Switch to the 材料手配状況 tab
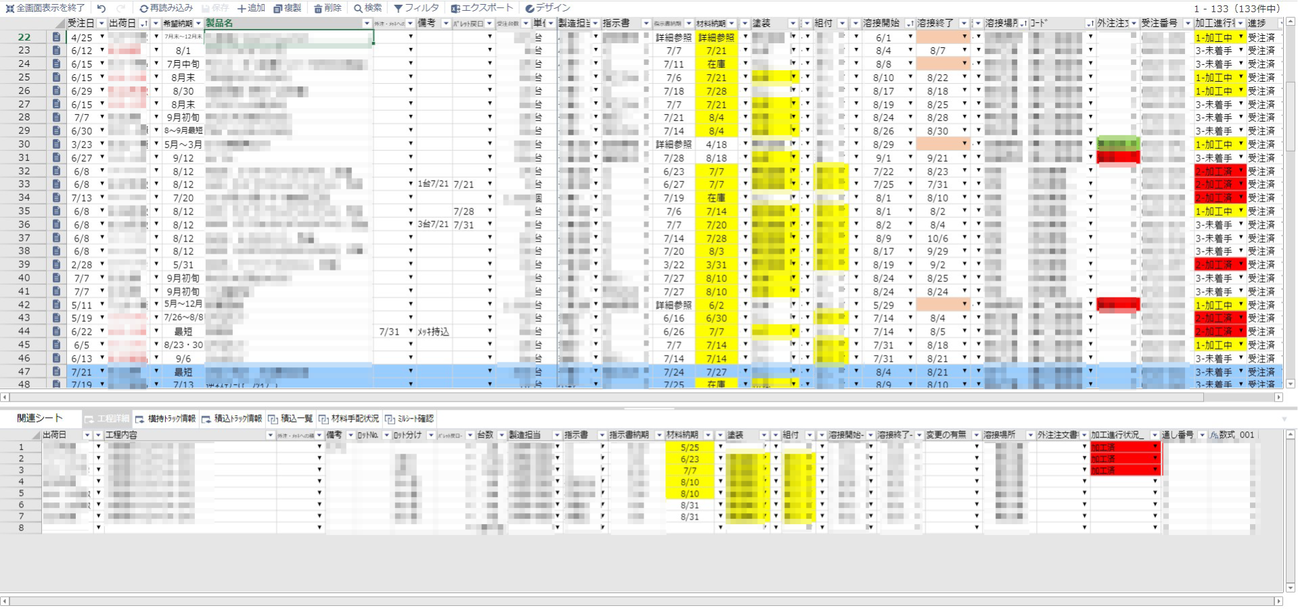The width and height of the screenshot is (1298, 610). pos(349,419)
